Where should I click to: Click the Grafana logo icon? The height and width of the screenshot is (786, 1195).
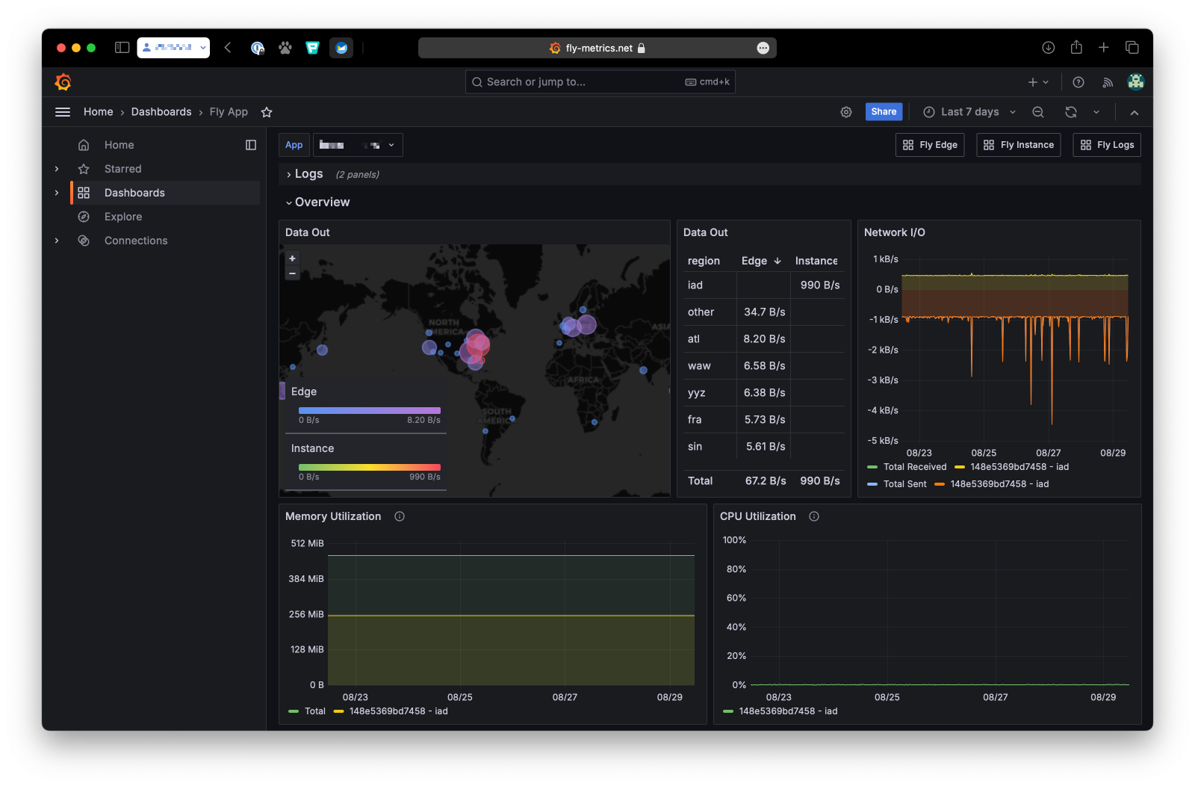[x=63, y=82]
